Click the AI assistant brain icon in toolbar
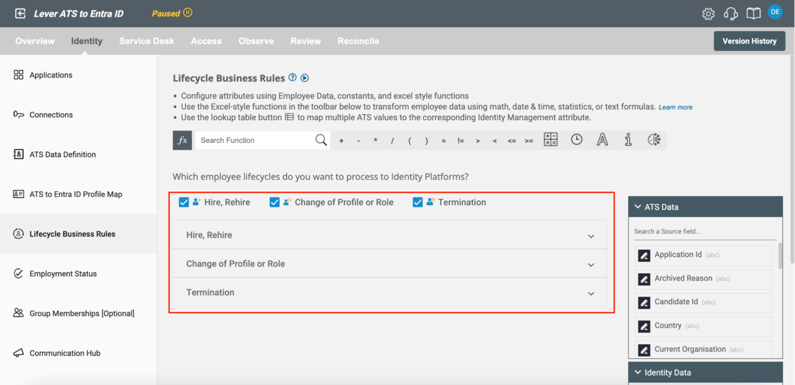Image resolution: width=795 pixels, height=385 pixels. 654,140
